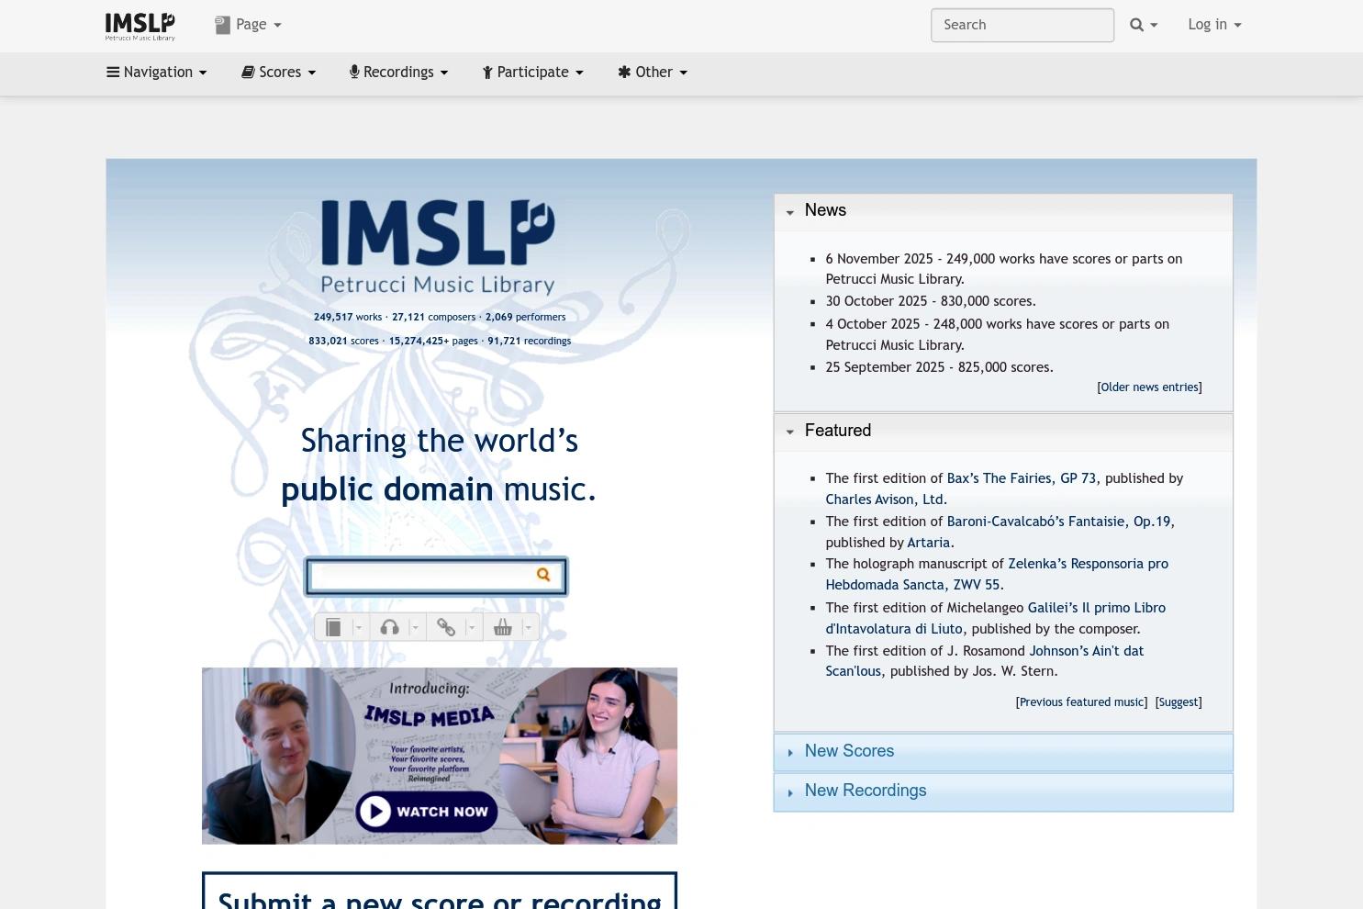Open the Log in dropdown

[1214, 25]
